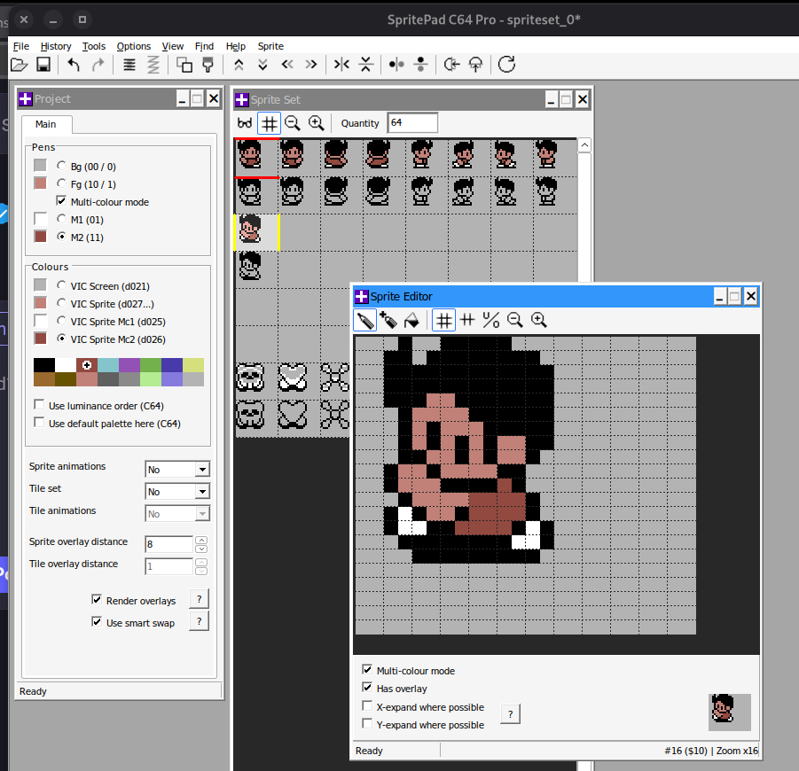Pick the cyan colour in the palette
Image resolution: width=799 pixels, height=771 pixels.
click(107, 365)
